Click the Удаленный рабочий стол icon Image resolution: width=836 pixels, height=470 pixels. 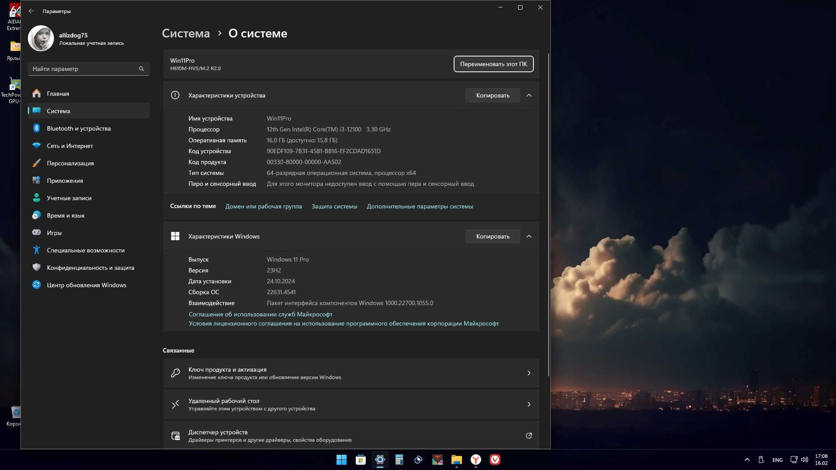pyautogui.click(x=175, y=404)
